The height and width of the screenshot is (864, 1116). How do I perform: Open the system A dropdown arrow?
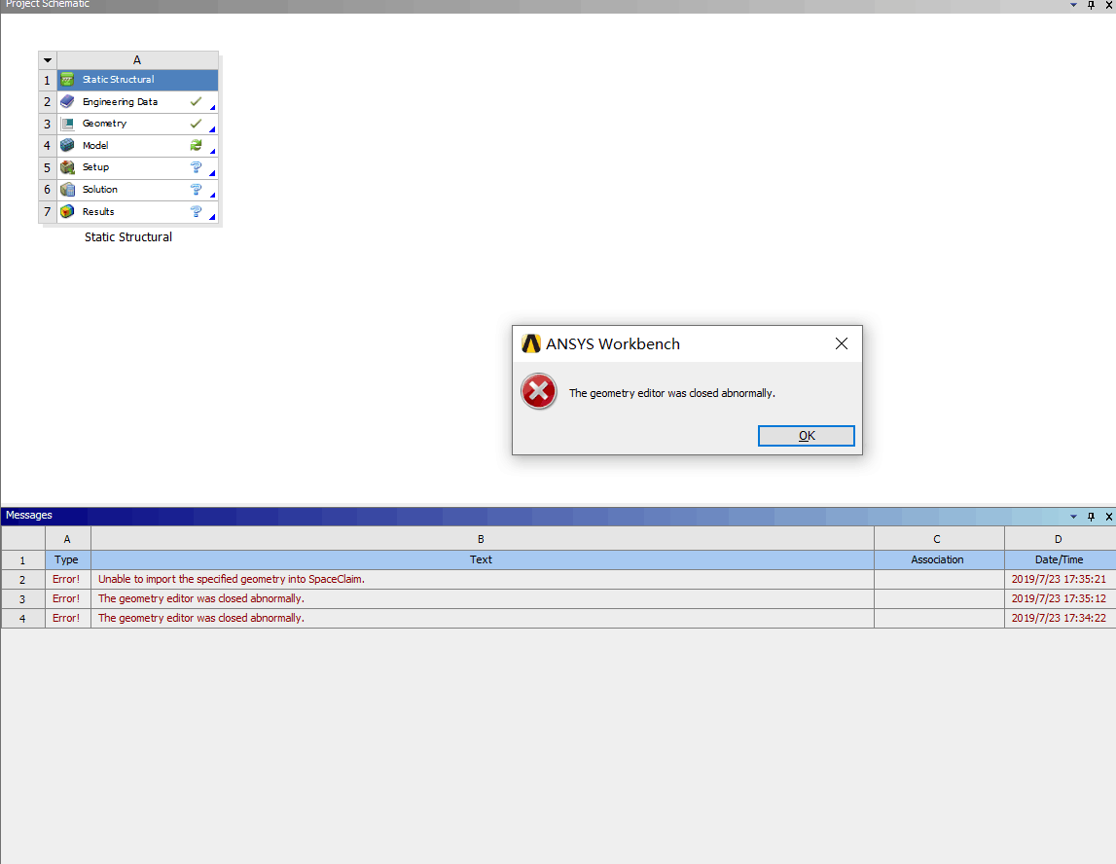coord(48,60)
